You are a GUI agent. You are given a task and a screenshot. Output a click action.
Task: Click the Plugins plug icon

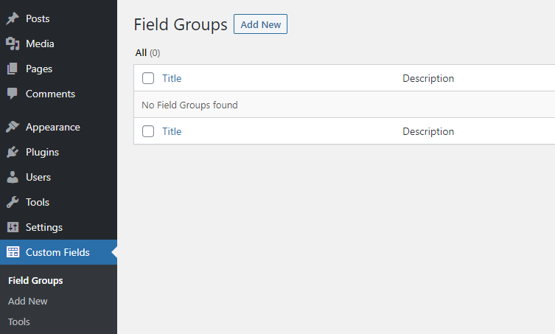coord(13,152)
